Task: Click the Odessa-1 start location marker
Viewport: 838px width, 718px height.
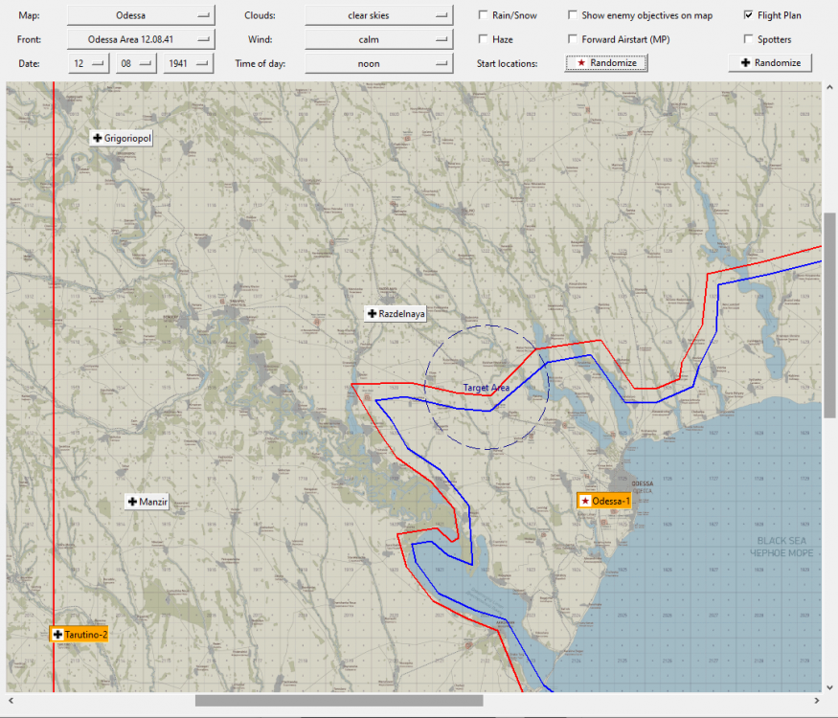Action: pos(604,501)
